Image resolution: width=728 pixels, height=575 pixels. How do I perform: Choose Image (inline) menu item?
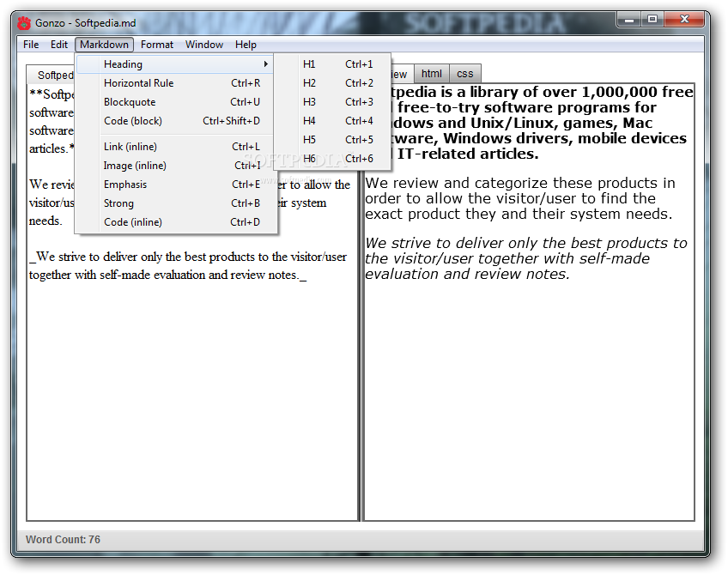[176, 166]
